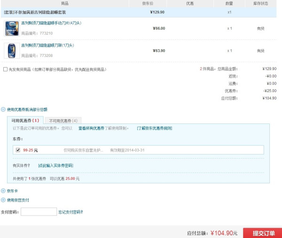Open the 查看所有优惠券 link
Viewport: 282px width, 238px height.
[x=91, y=128]
